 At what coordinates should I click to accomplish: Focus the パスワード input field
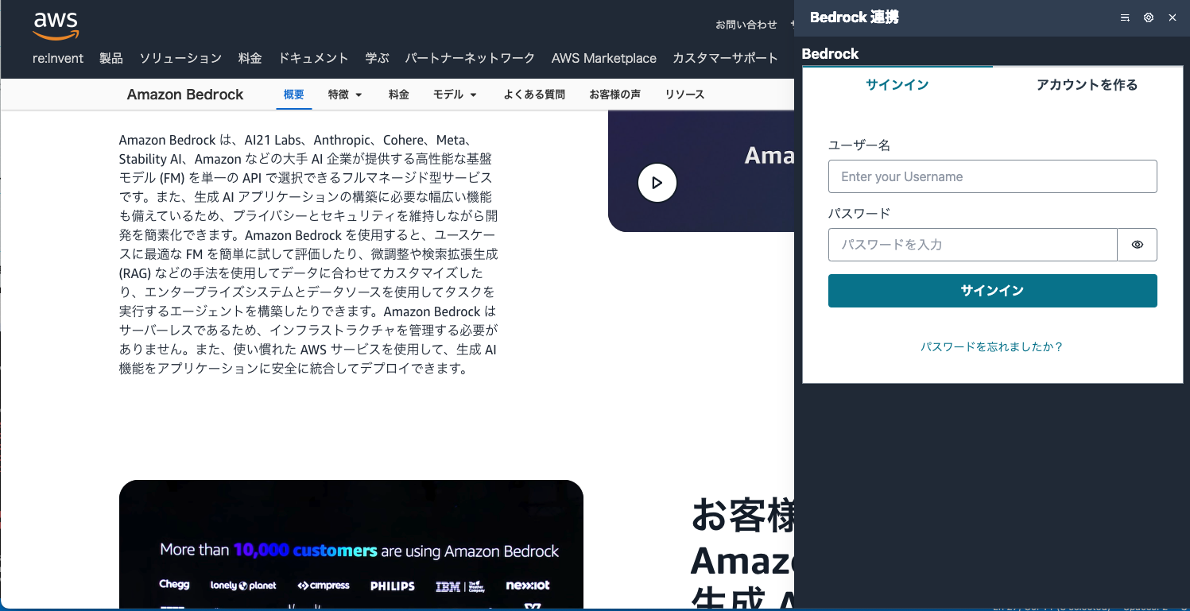point(973,245)
